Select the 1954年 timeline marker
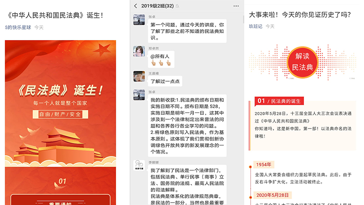 [x=263, y=164]
